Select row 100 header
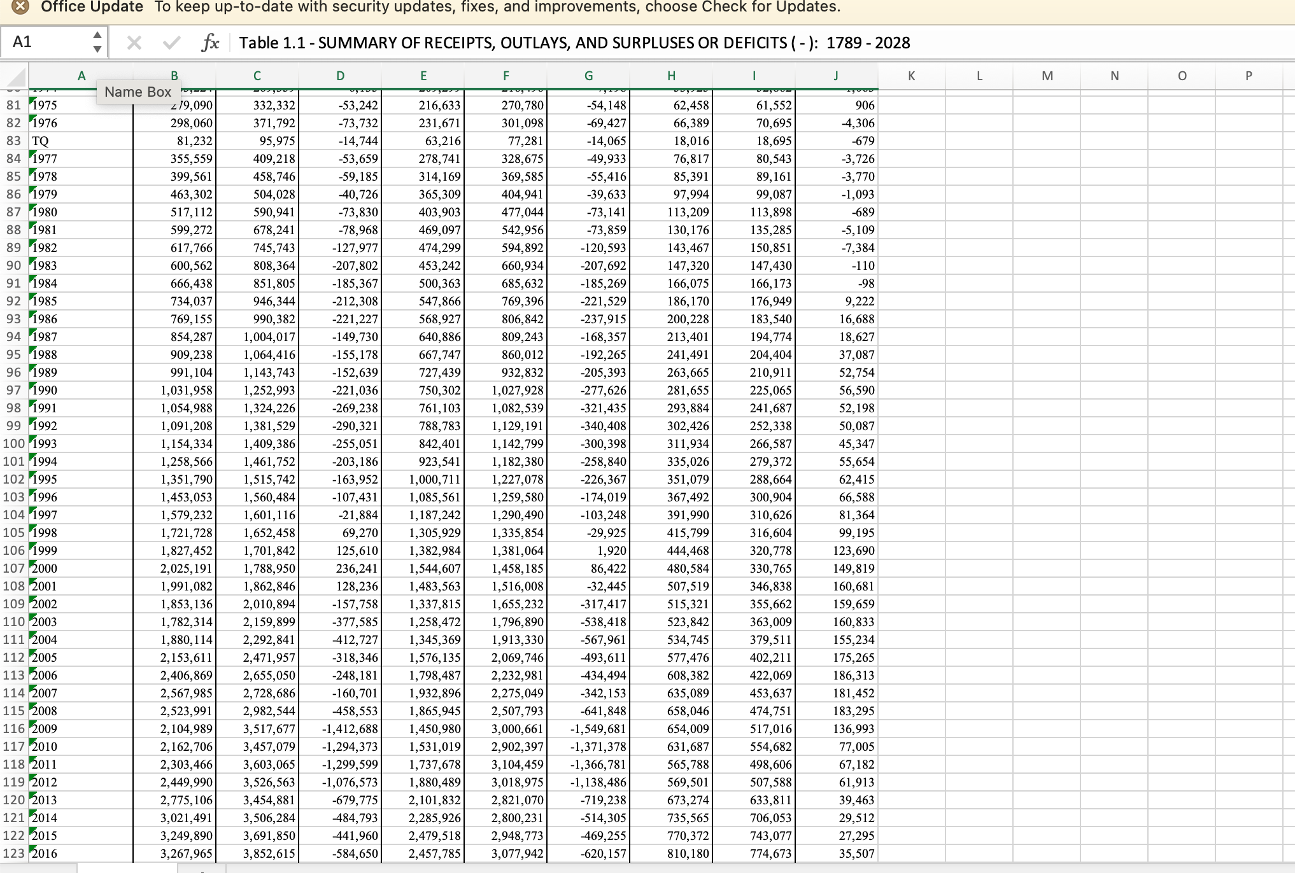1295x873 pixels. click(x=13, y=443)
